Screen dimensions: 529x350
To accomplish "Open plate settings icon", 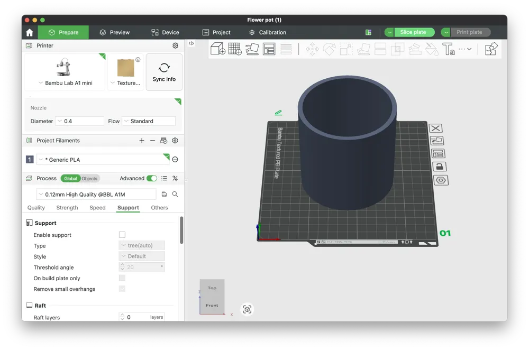I will pyautogui.click(x=441, y=180).
